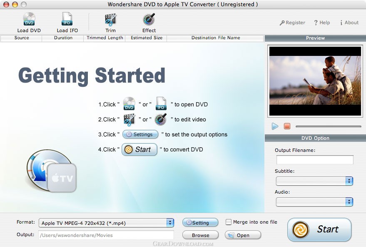Viewport: 366px width, 247px height.
Task: Click the preview progress slider
Action: [x=328, y=126]
